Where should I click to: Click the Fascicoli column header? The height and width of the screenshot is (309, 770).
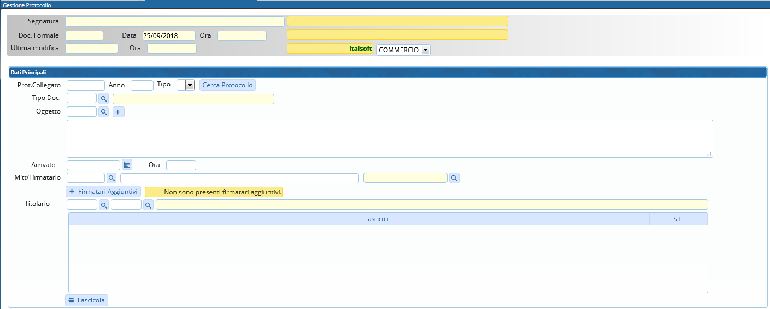pos(377,219)
